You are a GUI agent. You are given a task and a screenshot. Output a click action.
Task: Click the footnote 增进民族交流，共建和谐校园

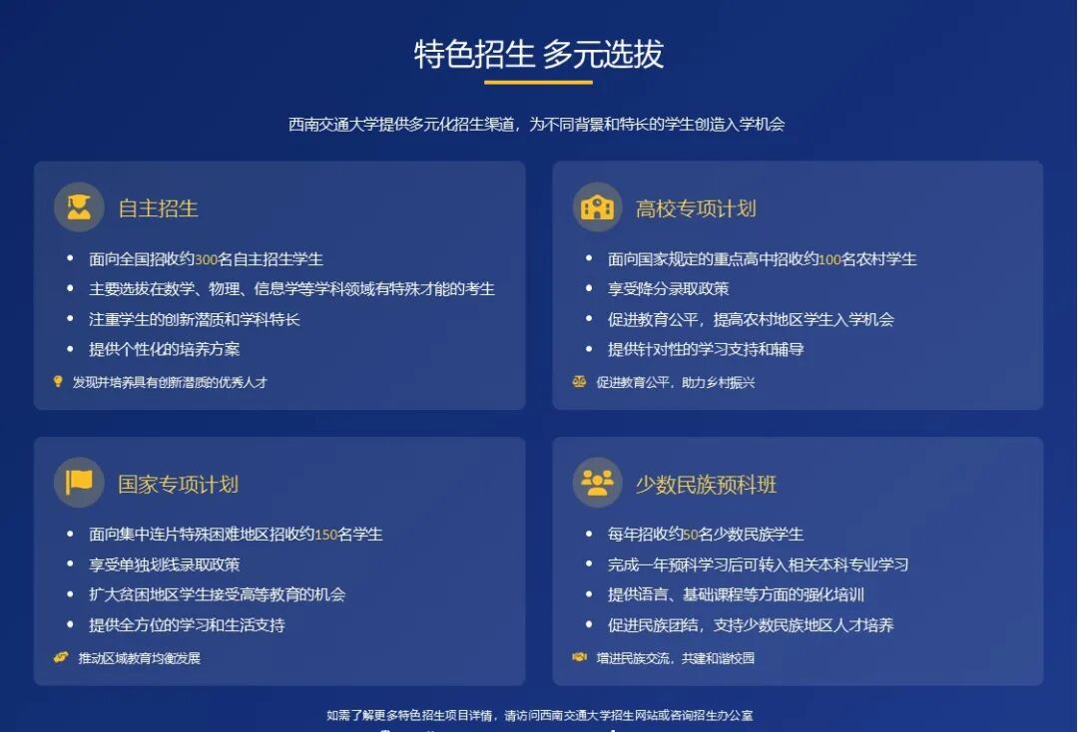tap(675, 658)
